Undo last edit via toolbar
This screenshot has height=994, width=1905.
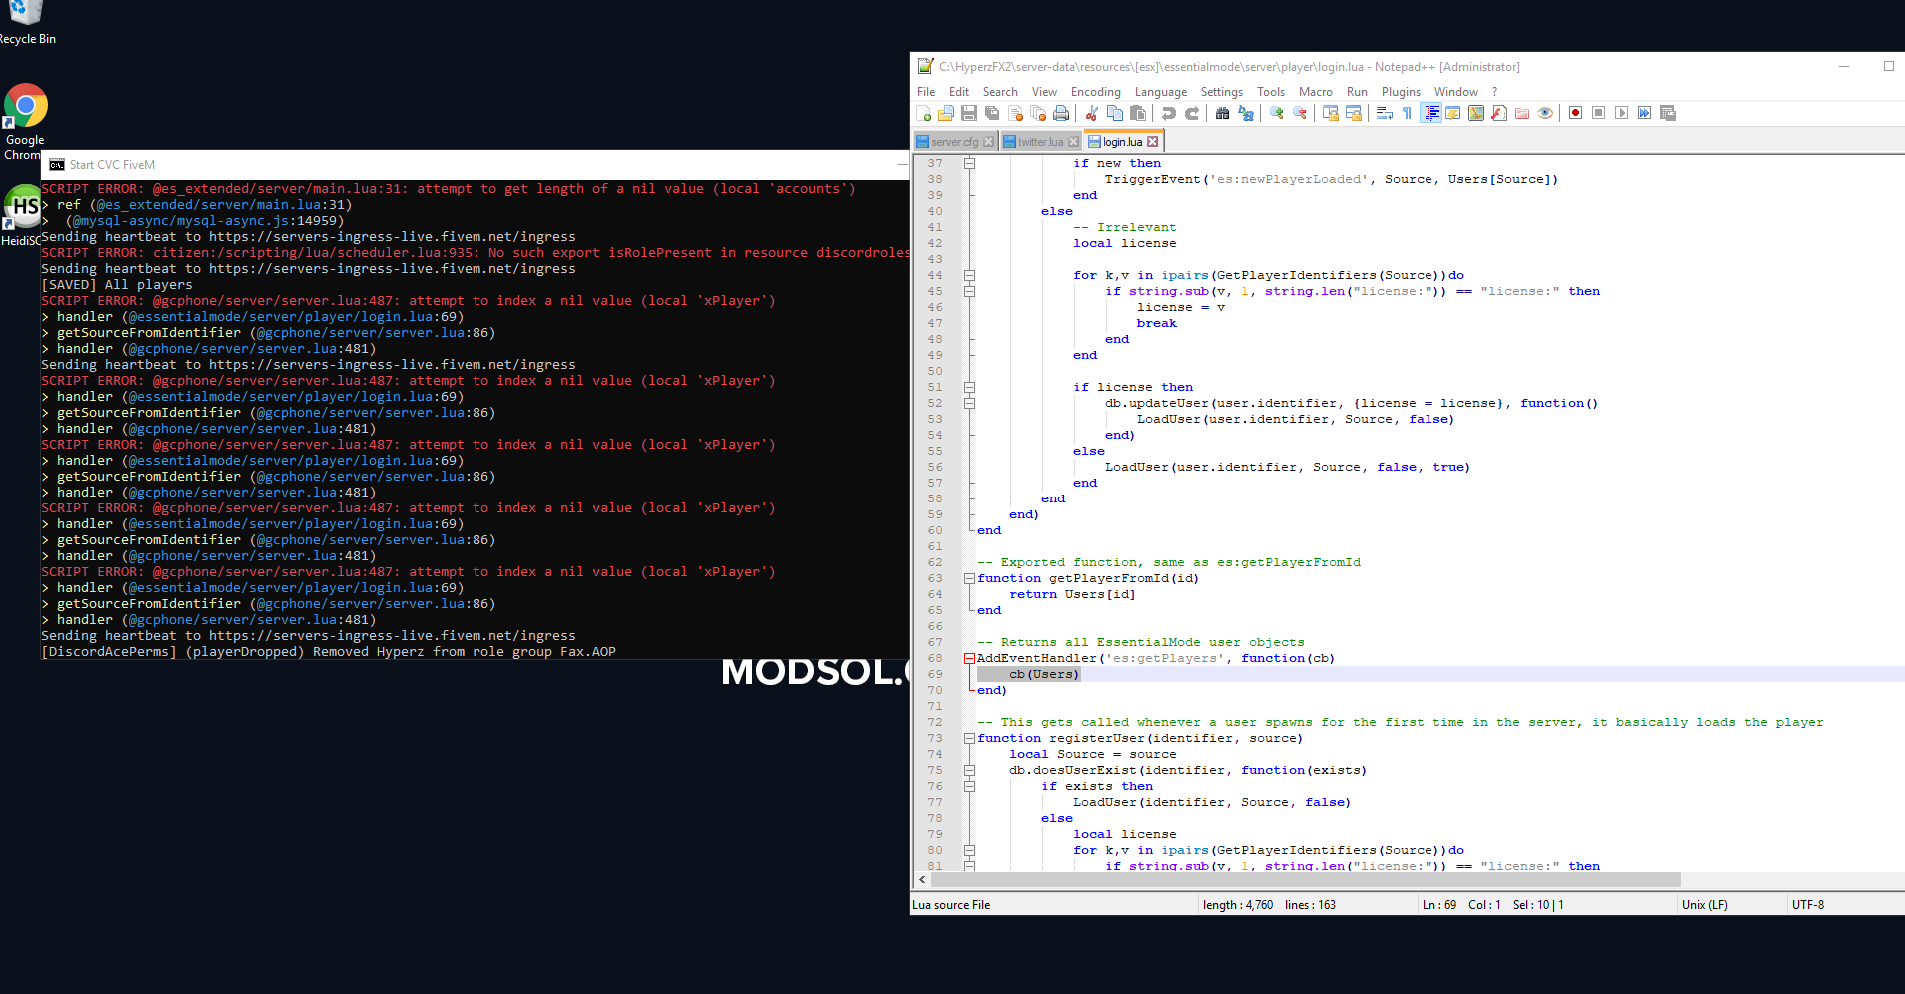tap(1168, 113)
